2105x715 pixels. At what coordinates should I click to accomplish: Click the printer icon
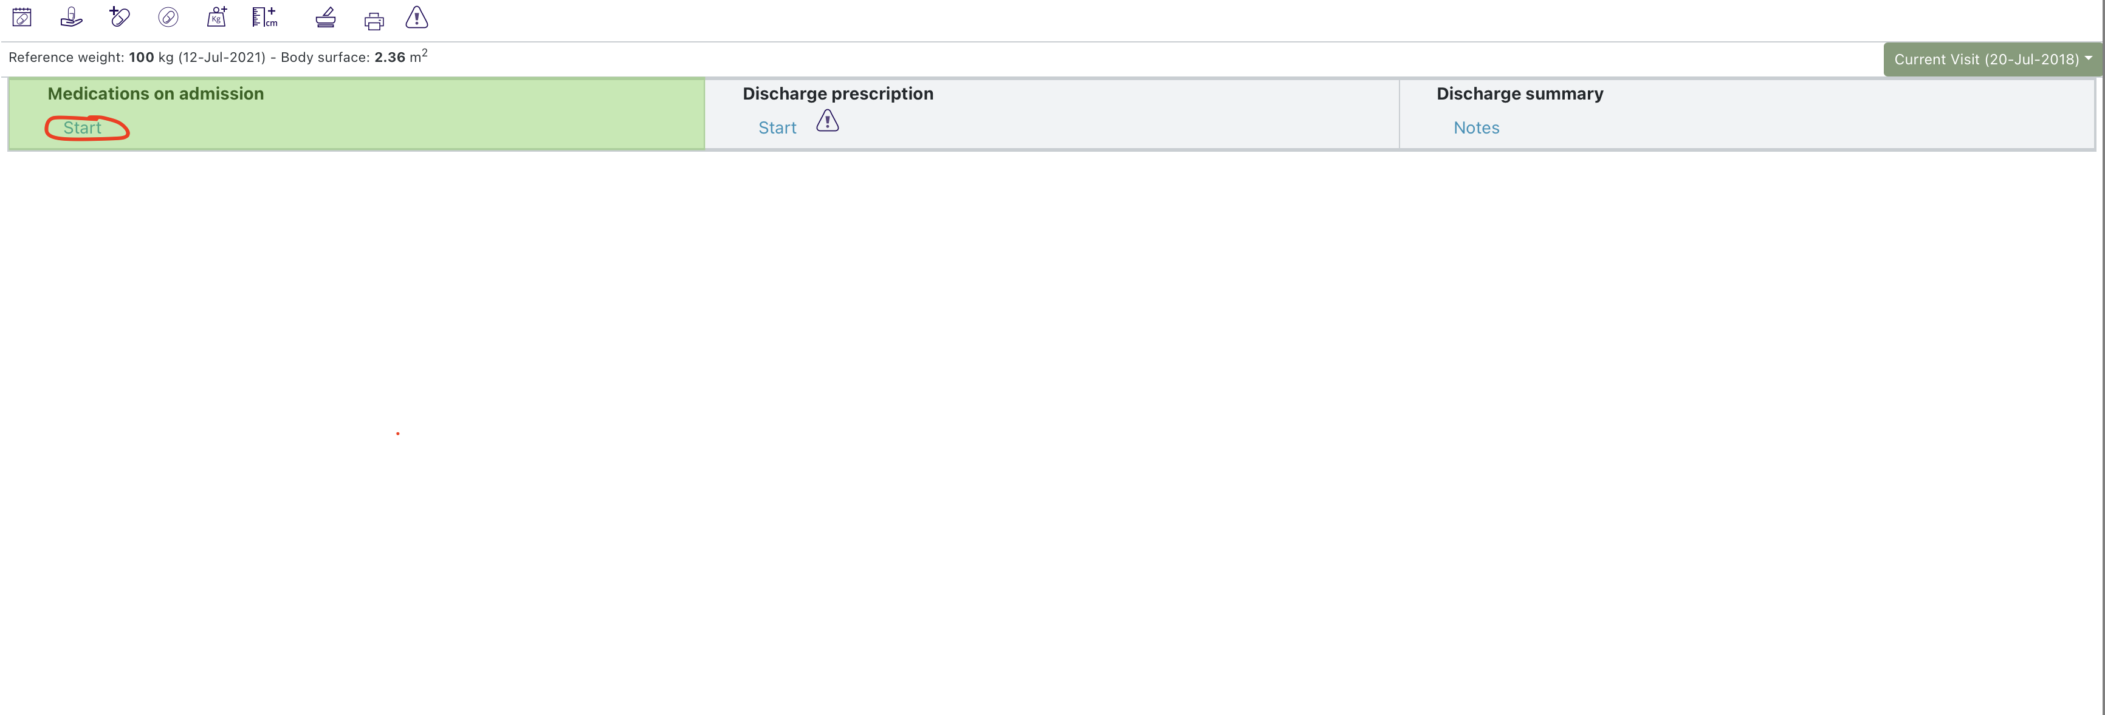point(374,21)
